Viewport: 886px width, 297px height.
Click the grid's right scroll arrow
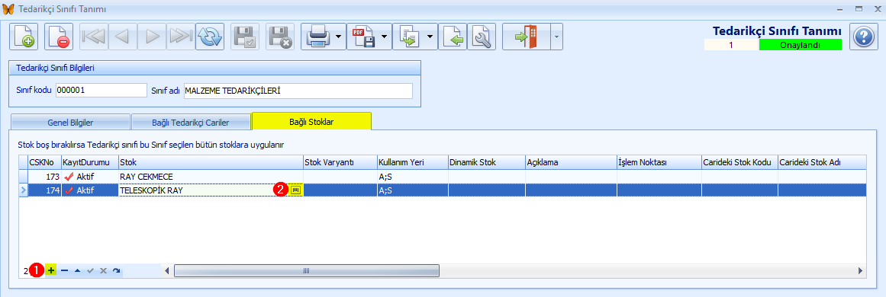(861, 270)
